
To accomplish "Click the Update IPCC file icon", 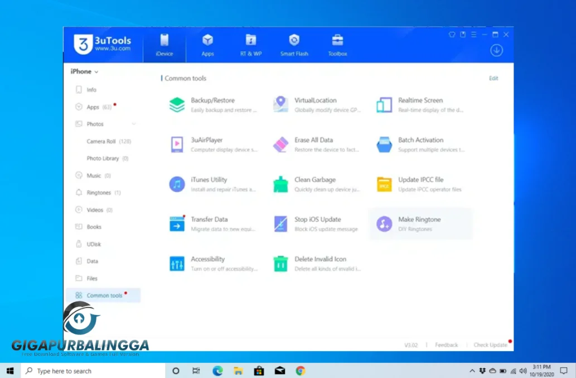I will (384, 184).
